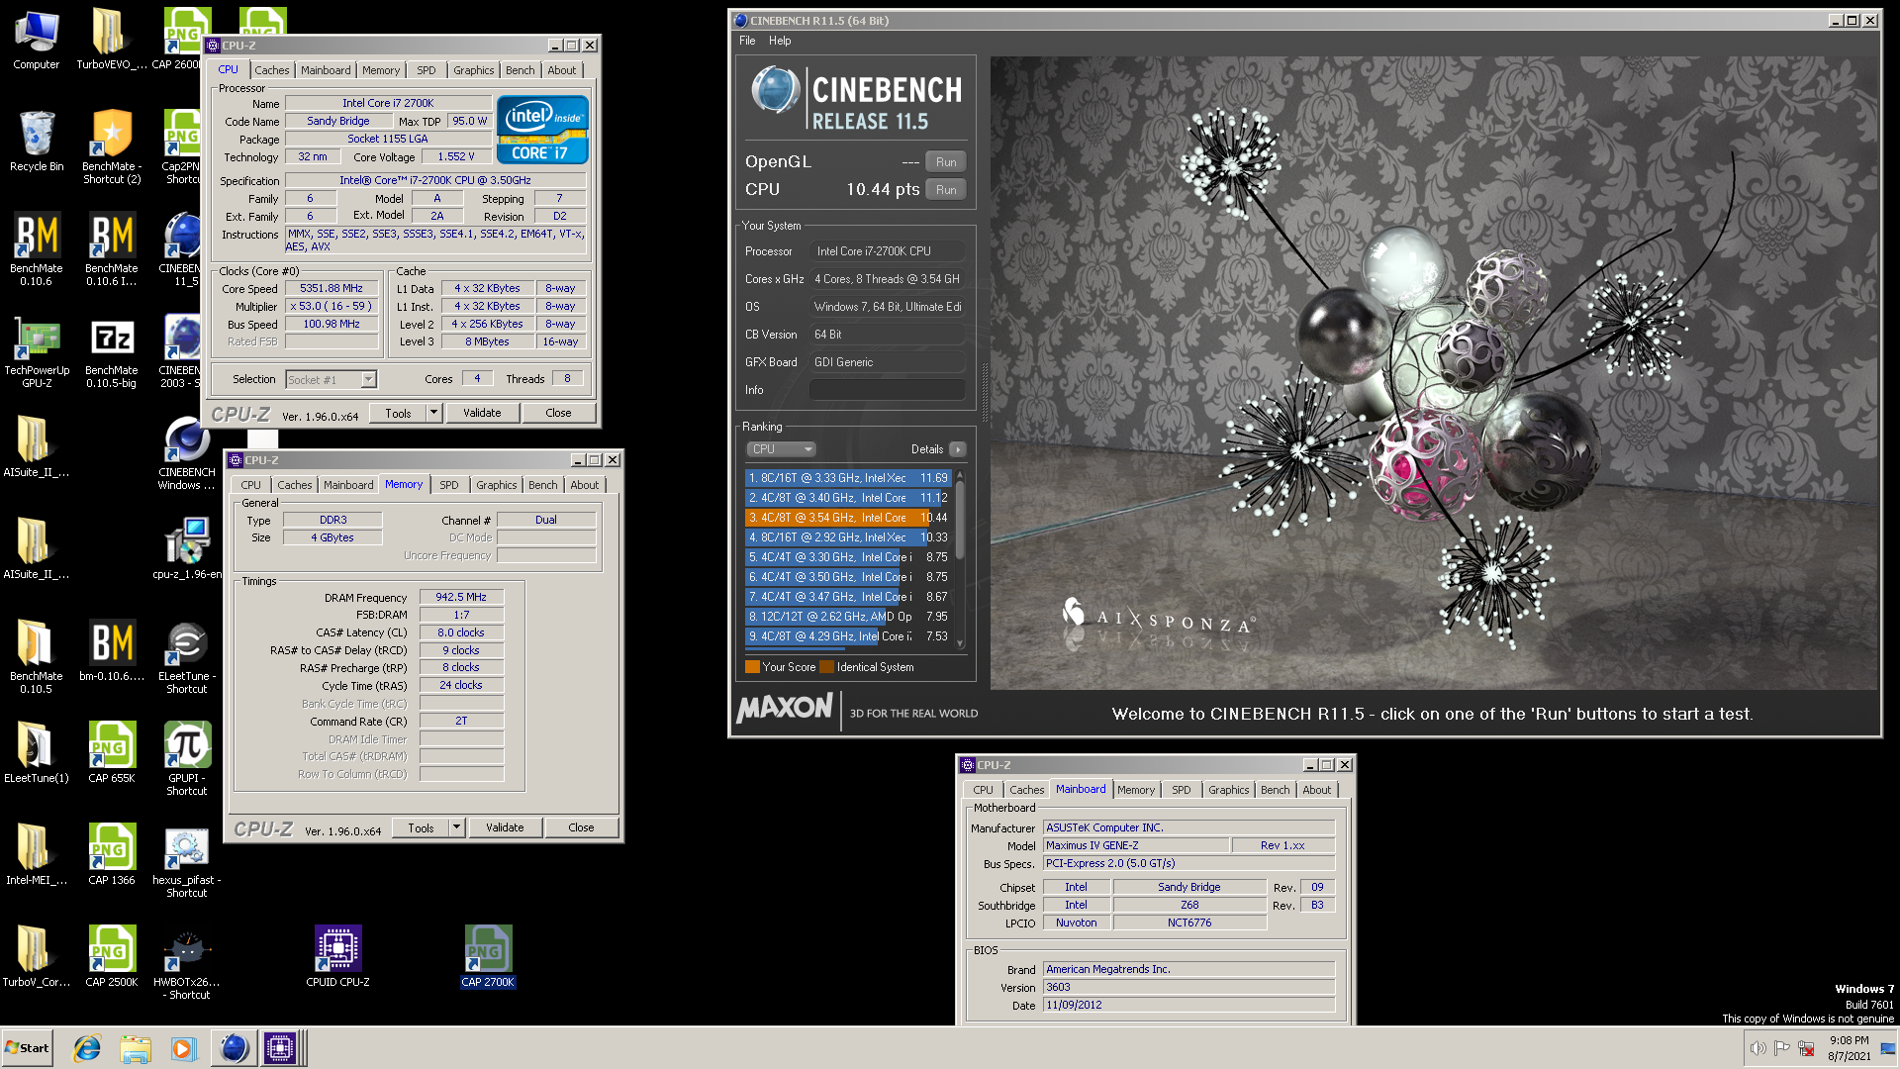Click the Identical System legend swatch

827,667
